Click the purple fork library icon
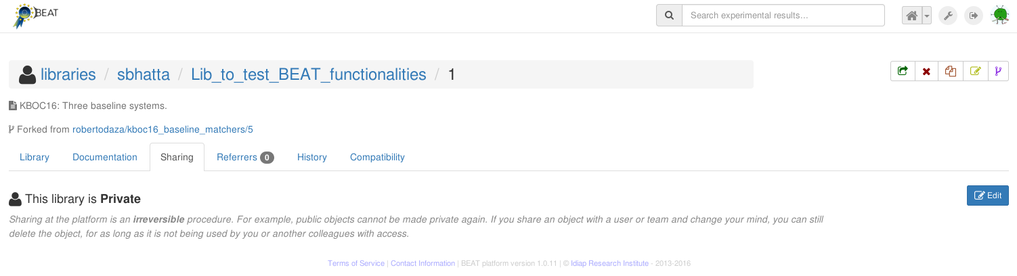1017x276 pixels. [998, 71]
